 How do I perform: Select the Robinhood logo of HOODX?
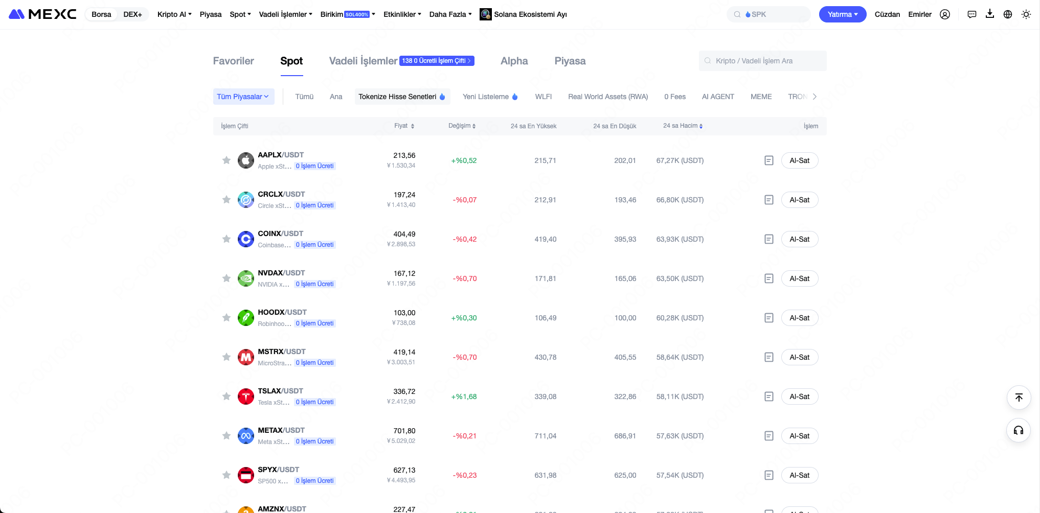(x=246, y=318)
